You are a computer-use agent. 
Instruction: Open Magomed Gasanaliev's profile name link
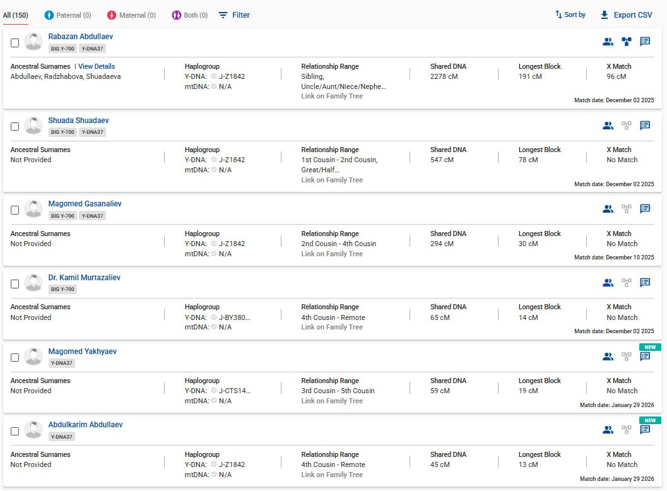85,204
